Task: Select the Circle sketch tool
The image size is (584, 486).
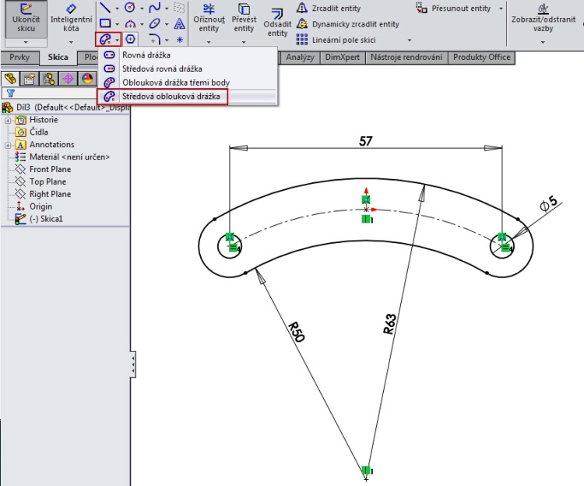Action: click(x=129, y=8)
